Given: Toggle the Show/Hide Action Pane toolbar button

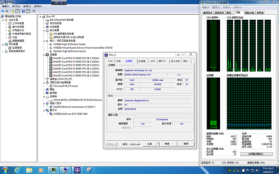Looking at the screenshot, I should click(x=28, y=11).
